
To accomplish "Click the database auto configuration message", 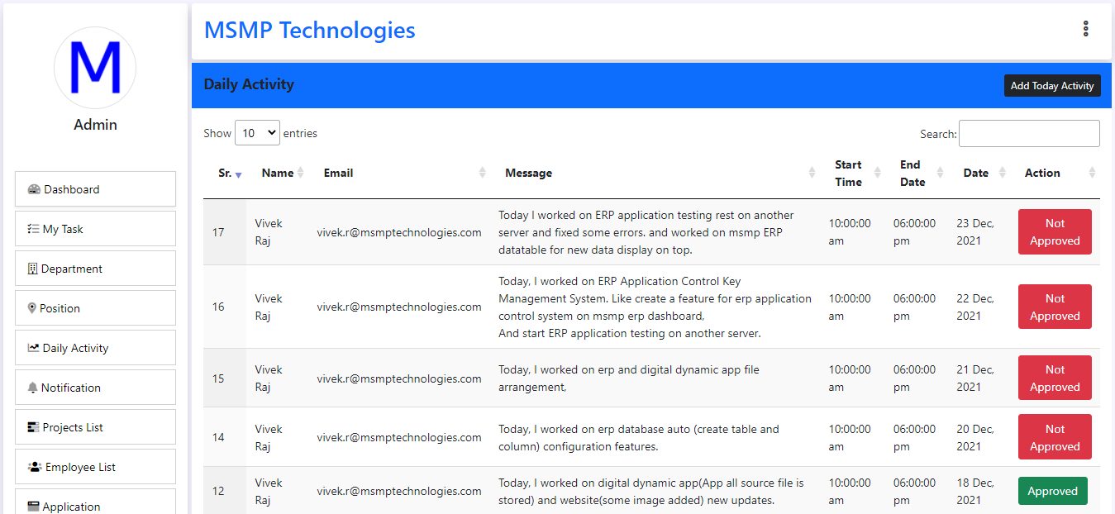I will pyautogui.click(x=639, y=438).
